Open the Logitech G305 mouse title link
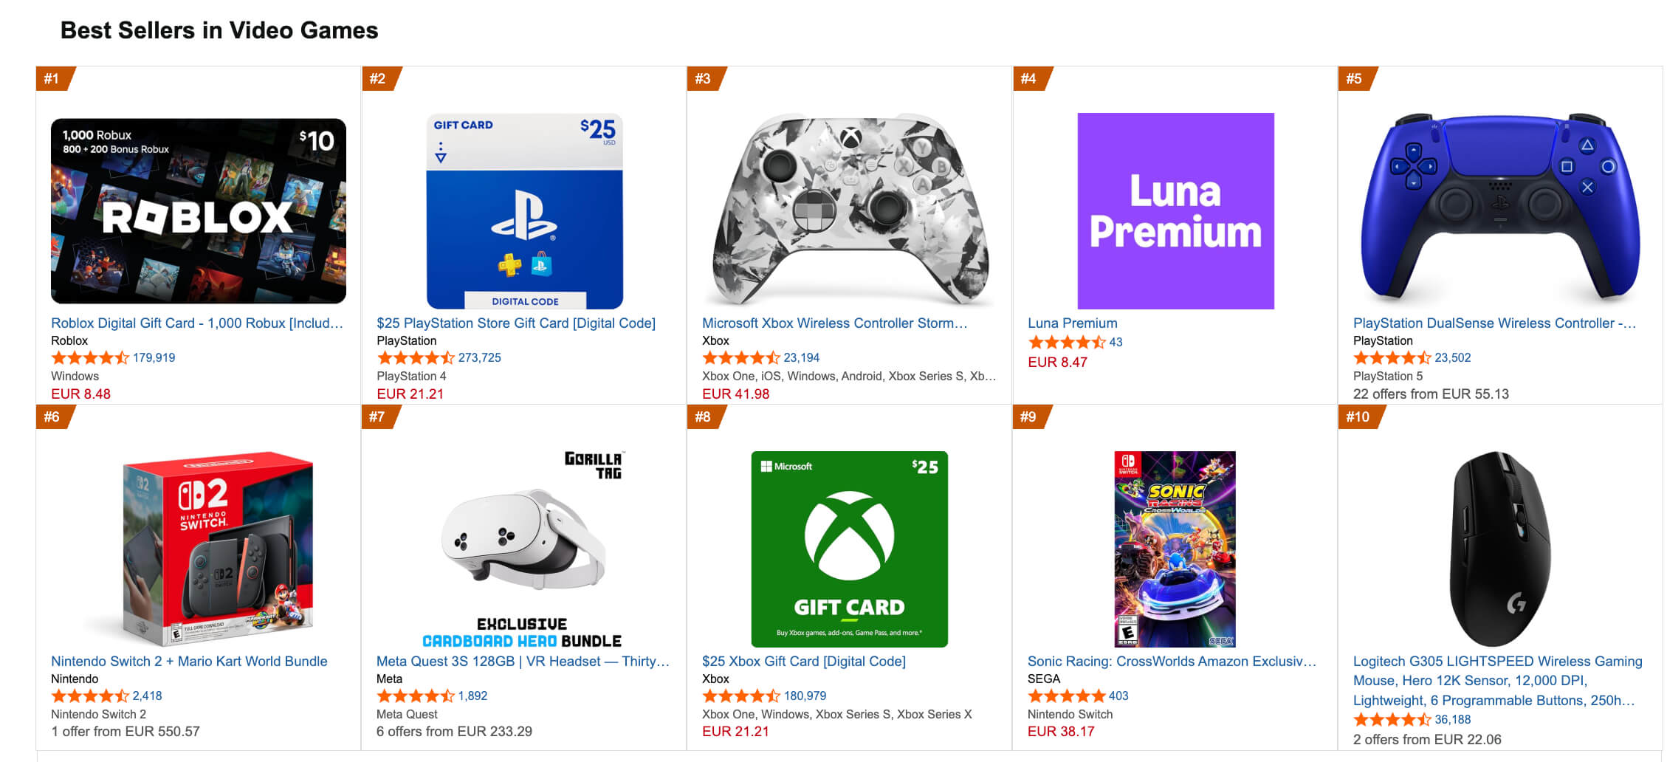The image size is (1667, 762). [x=1497, y=681]
